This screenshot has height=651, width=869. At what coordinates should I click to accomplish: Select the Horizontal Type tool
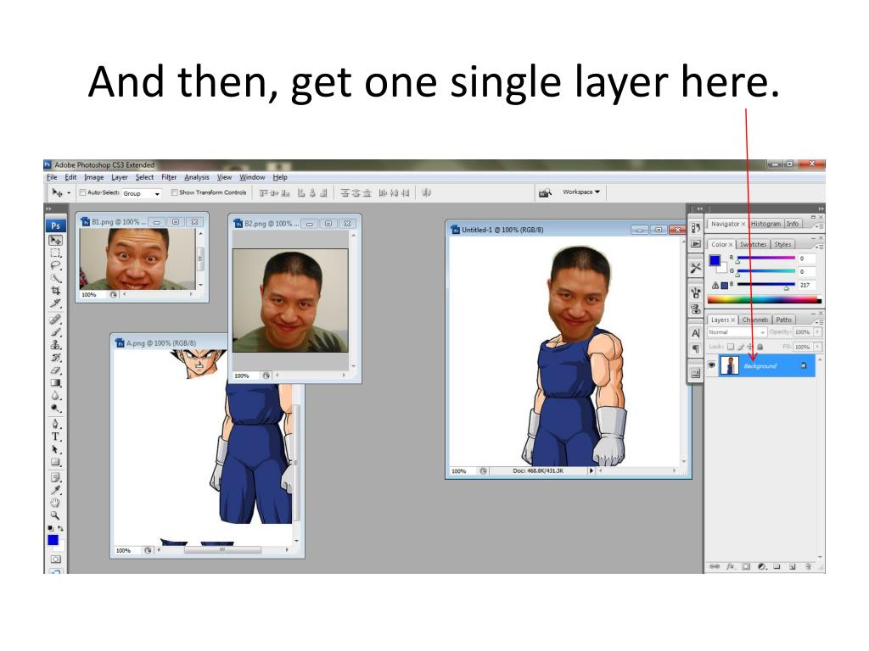[x=55, y=437]
